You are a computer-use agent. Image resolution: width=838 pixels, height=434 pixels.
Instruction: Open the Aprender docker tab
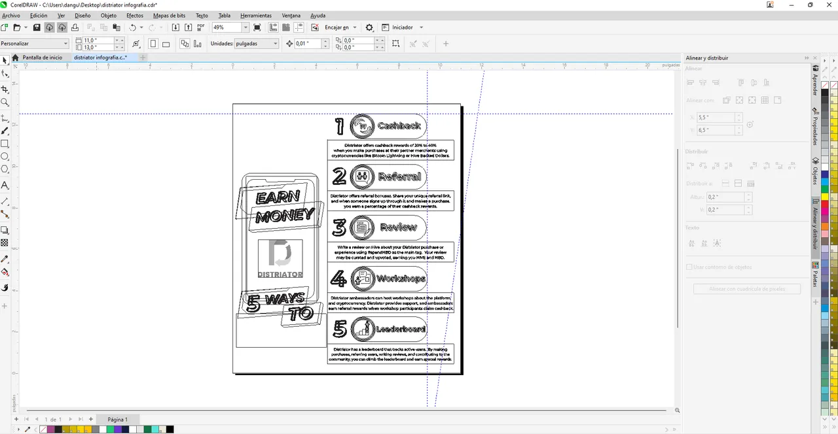[x=815, y=81]
